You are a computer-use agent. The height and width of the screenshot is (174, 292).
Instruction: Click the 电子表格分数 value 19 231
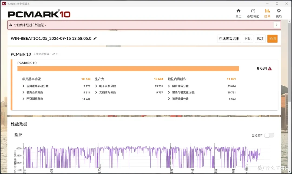click(159, 86)
